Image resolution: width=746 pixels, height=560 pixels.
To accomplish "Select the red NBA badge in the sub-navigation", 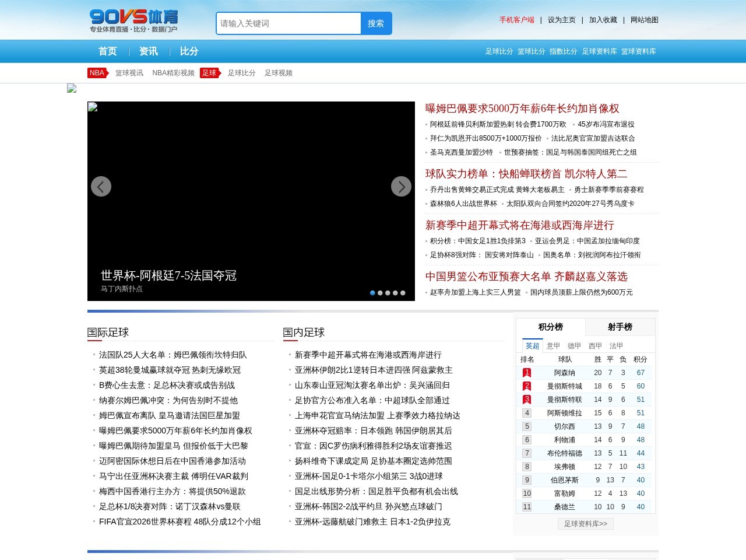I will (97, 73).
